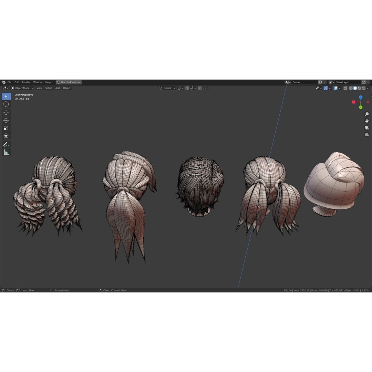This screenshot has height=372, width=372.
Task: Open the viewport Select menu
Action: [49, 88]
